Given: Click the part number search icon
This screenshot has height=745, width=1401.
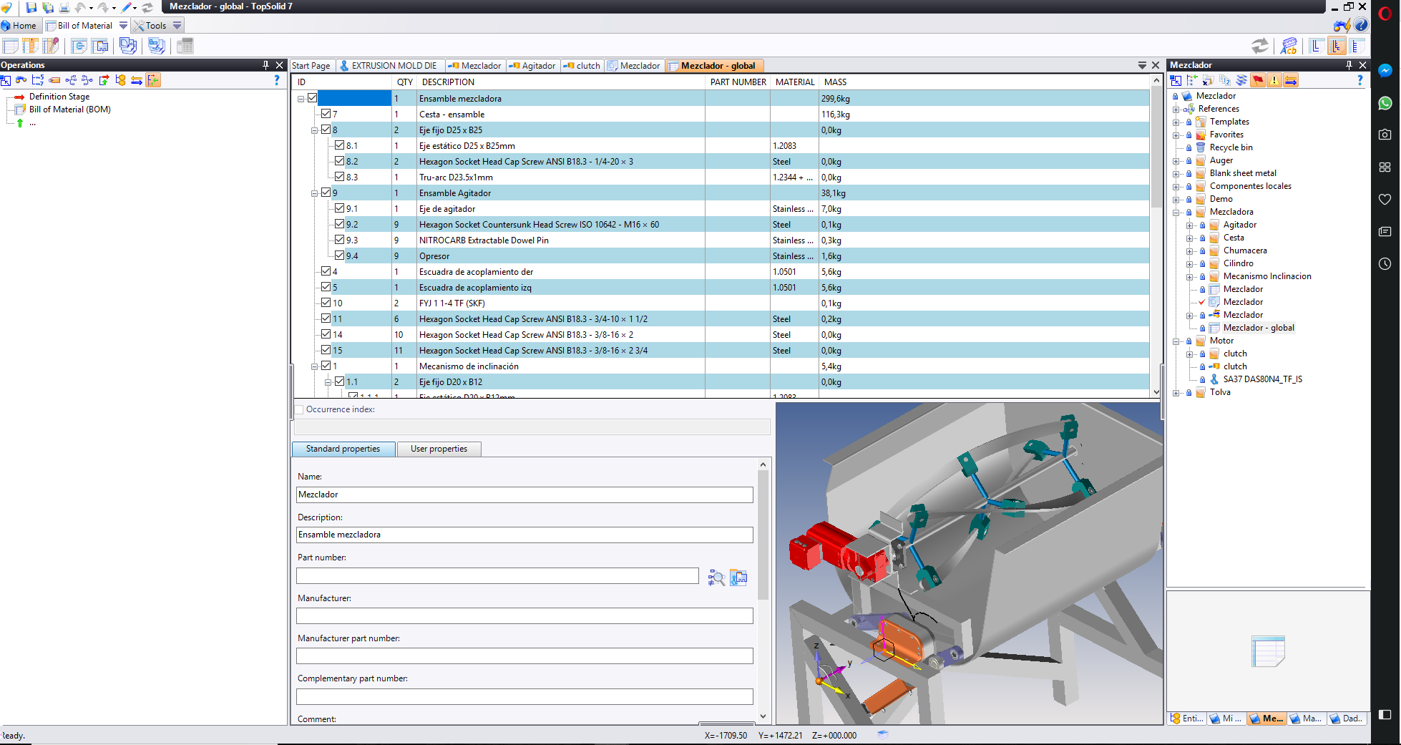Looking at the screenshot, I should click(716, 578).
